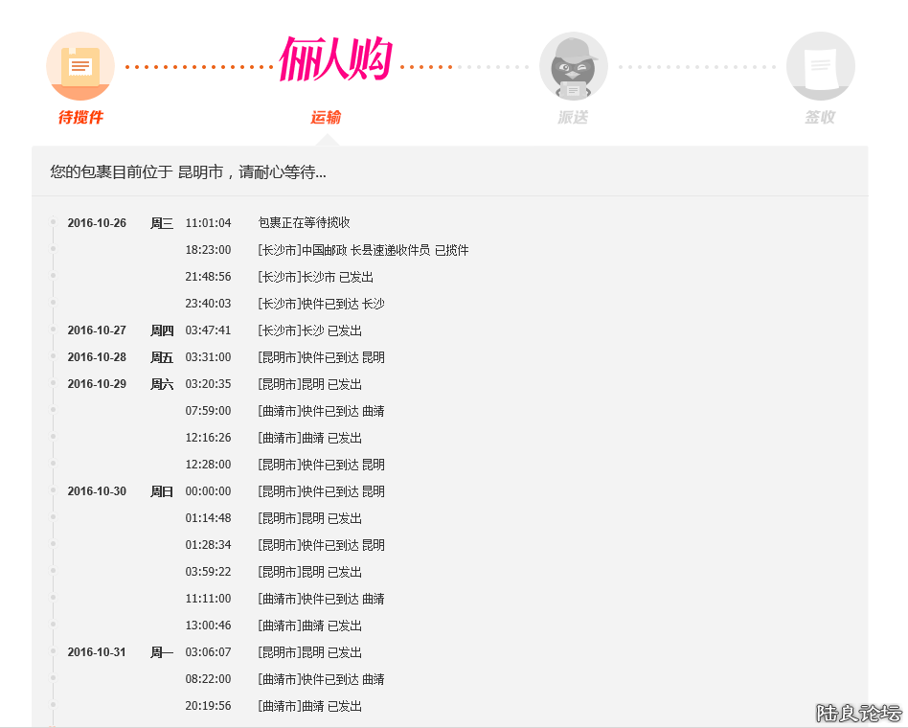Select the 运输 stage label
The height and width of the screenshot is (728, 908).
click(326, 118)
